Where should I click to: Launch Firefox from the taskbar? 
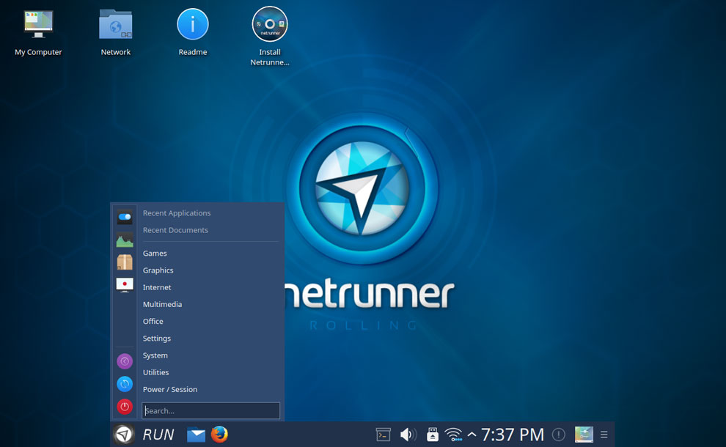[219, 435]
